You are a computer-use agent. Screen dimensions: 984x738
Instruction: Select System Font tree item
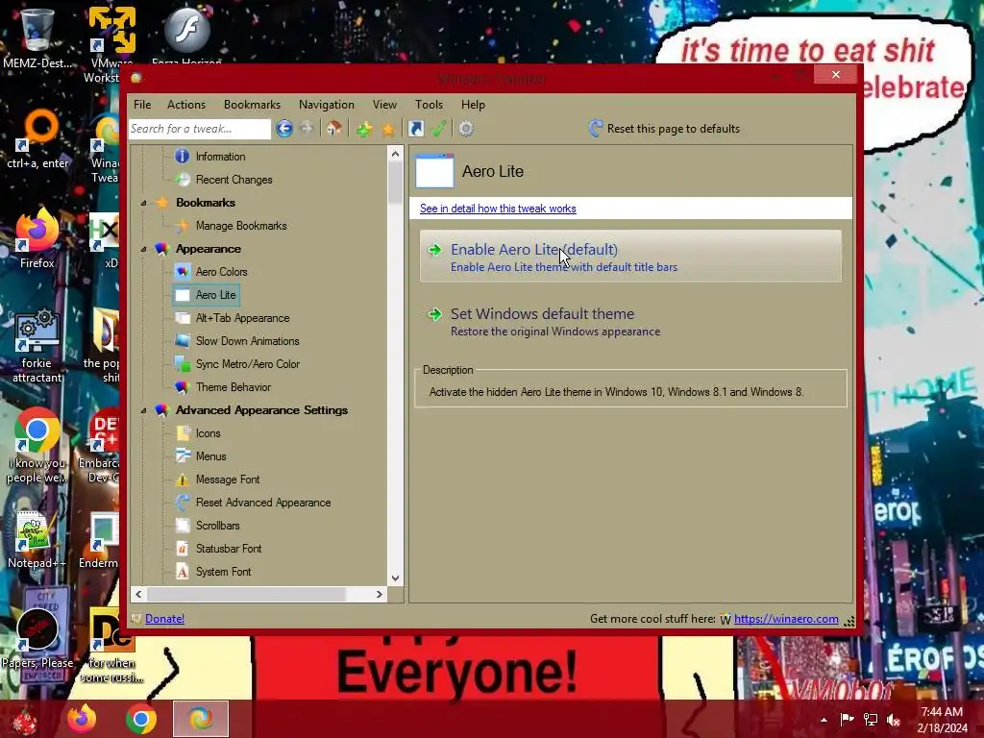(x=223, y=572)
